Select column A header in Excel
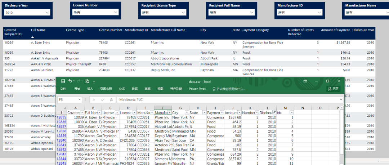The image size is (389, 165). tap(76, 108)
